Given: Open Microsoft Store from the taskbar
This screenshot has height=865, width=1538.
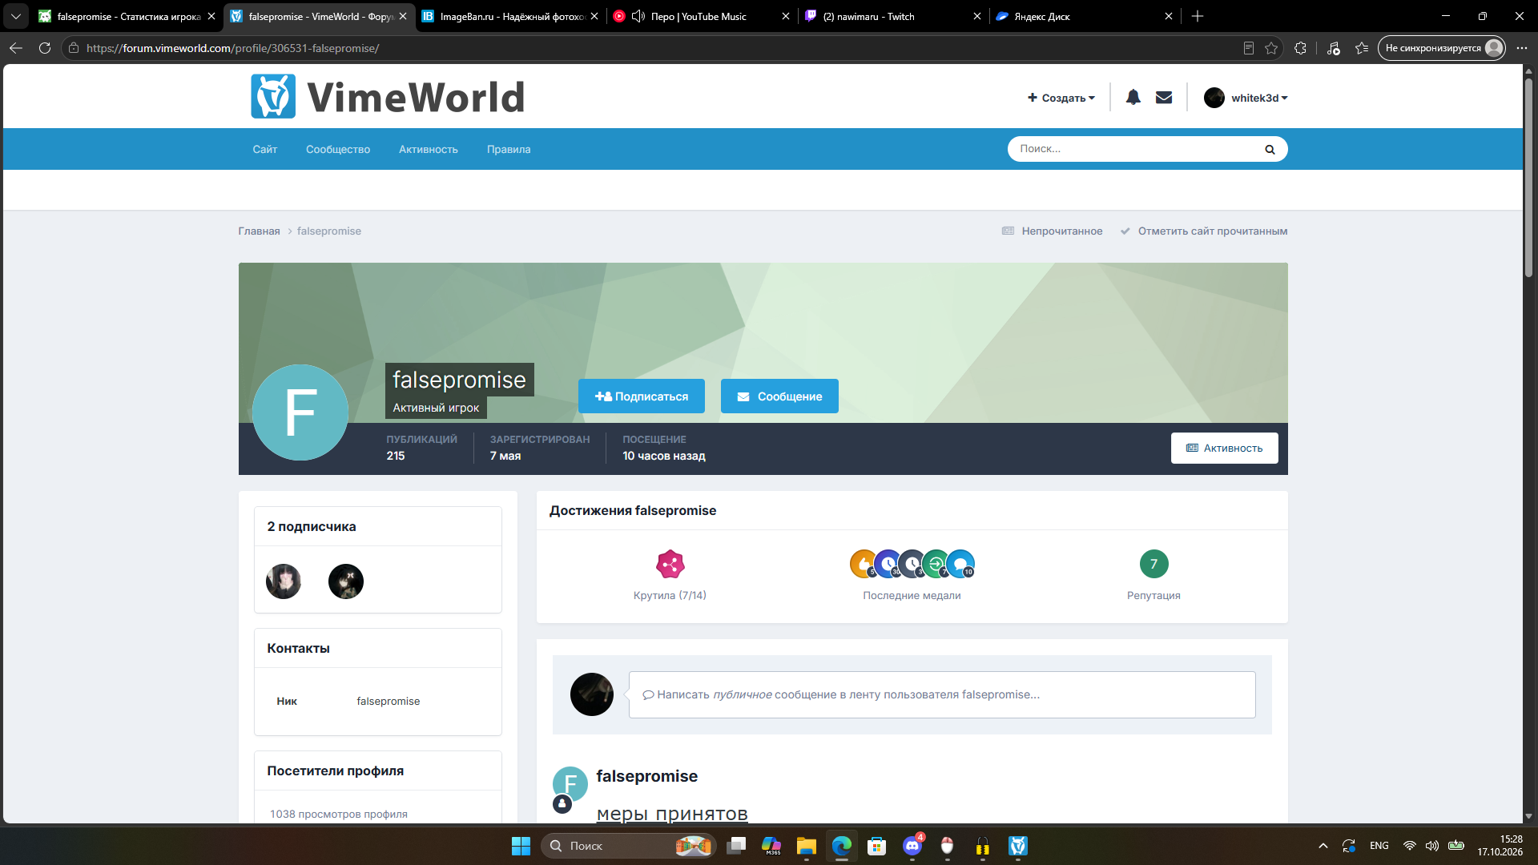Looking at the screenshot, I should [x=877, y=846].
